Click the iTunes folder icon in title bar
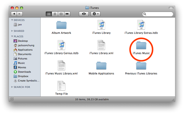Screen dimensions: 184x114 (x=87, y=8)
